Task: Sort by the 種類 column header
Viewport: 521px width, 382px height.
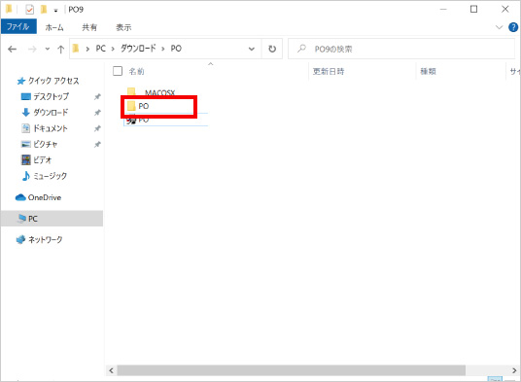Action: point(428,71)
